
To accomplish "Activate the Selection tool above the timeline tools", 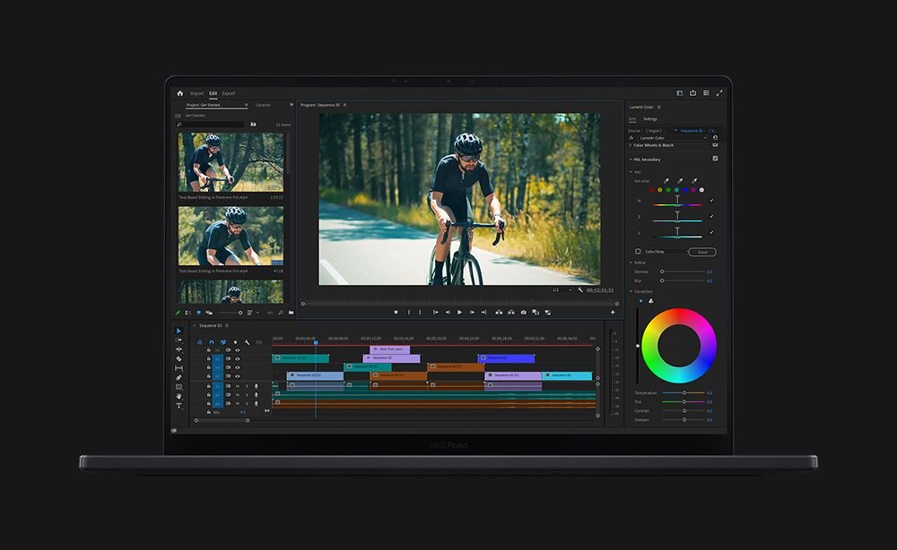I will tap(178, 331).
